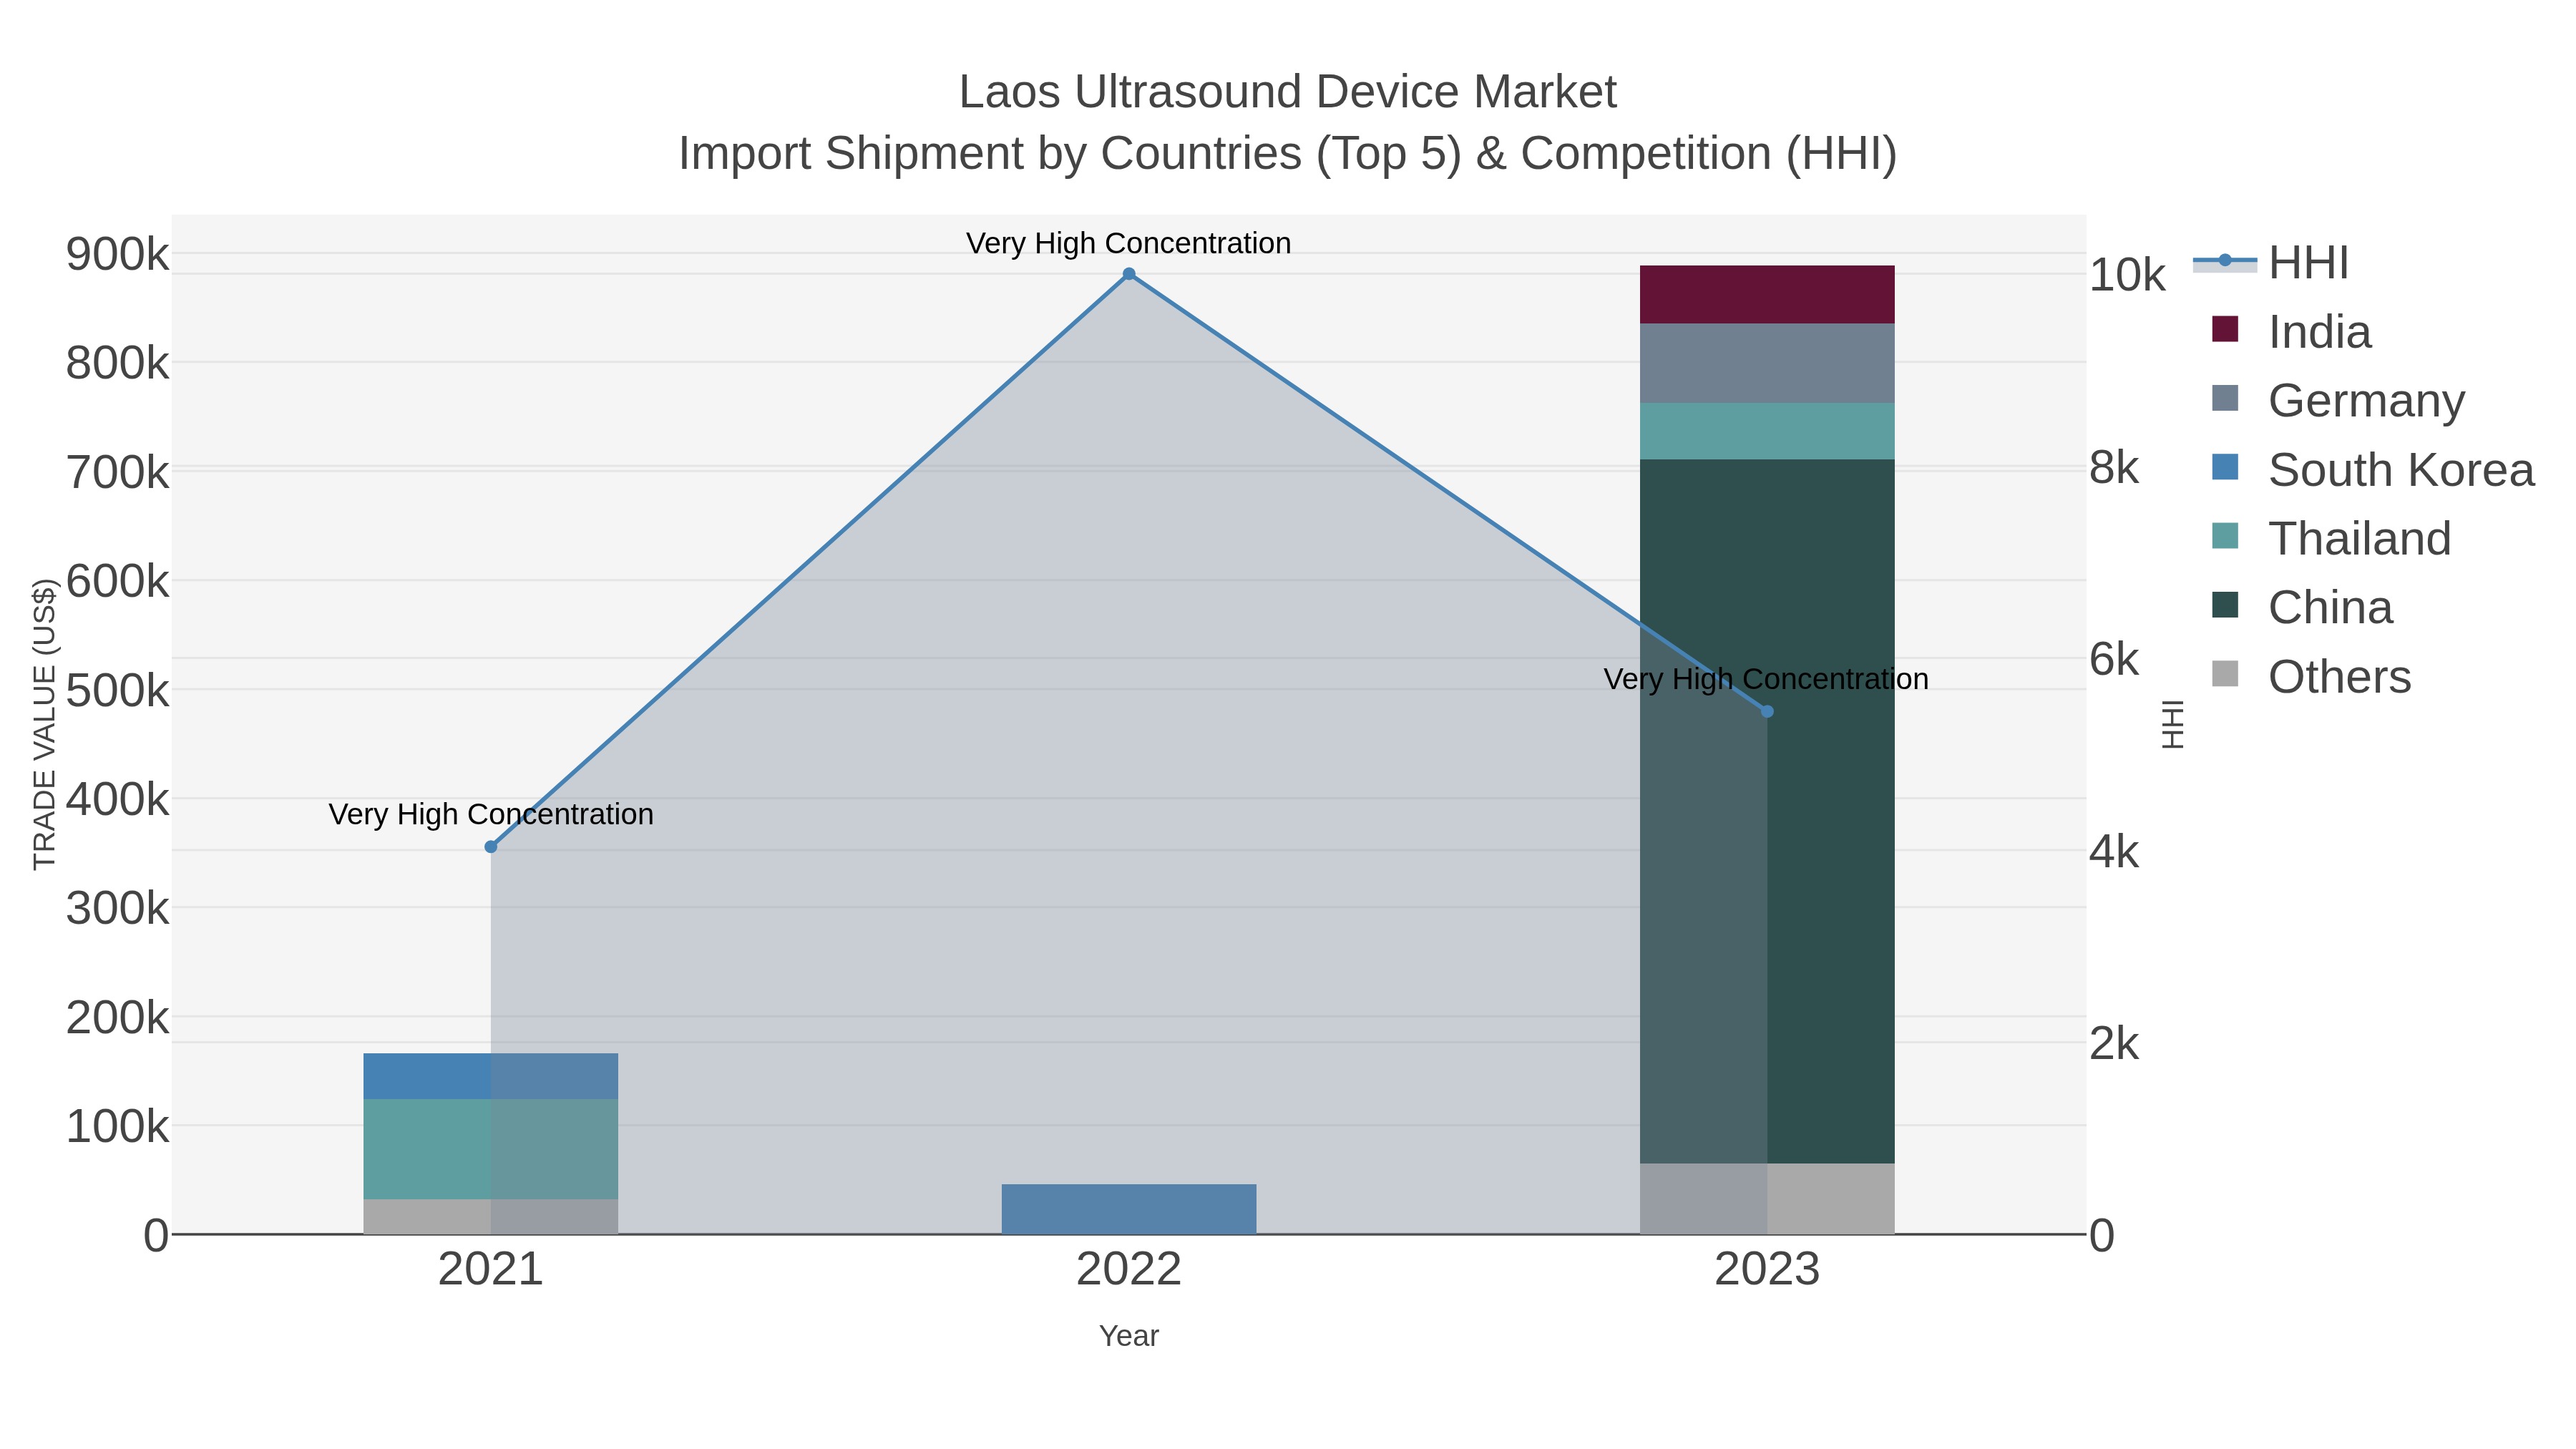Click the India maroon legend swatch
This screenshot has width=2576, height=1449.
point(2225,329)
